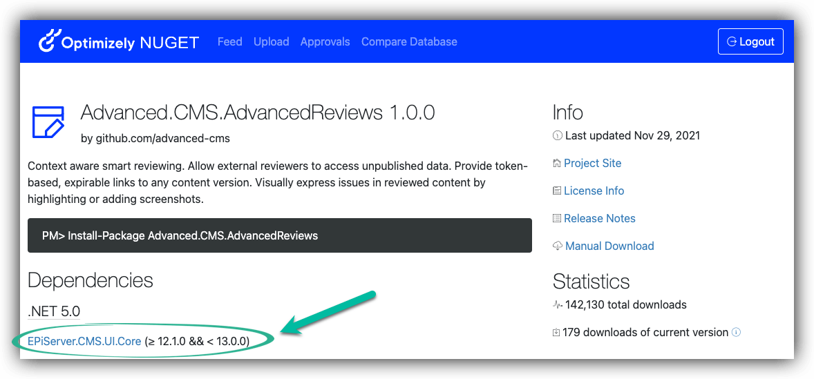View the License Info link

pos(594,191)
